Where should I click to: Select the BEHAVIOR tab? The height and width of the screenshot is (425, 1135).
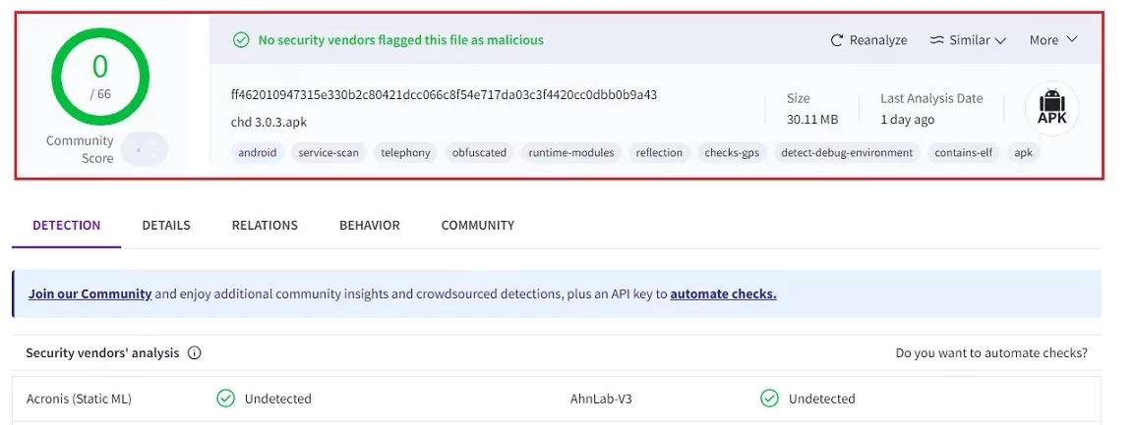coord(369,225)
